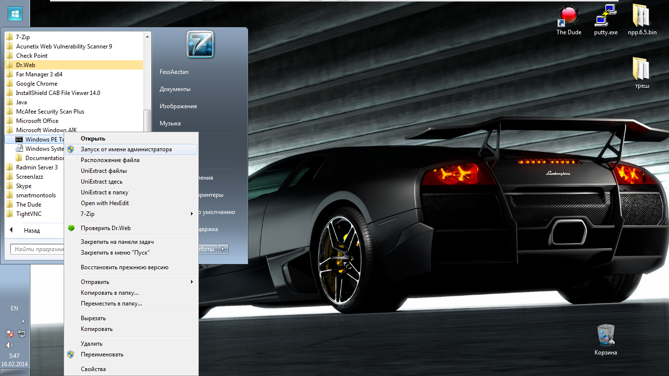669x376 pixels.
Task: Choose the plain Копировать menu entry
Action: (x=131, y=329)
